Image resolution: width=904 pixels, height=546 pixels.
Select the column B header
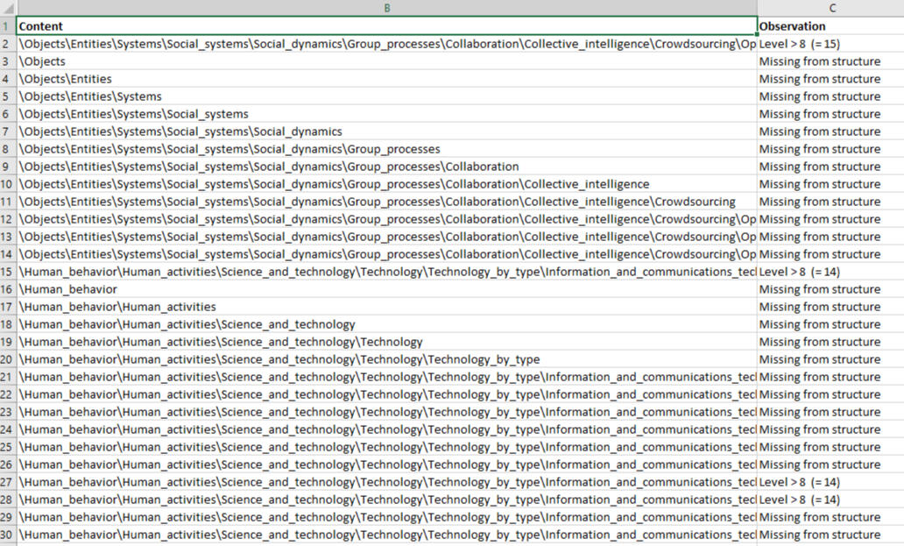point(386,8)
